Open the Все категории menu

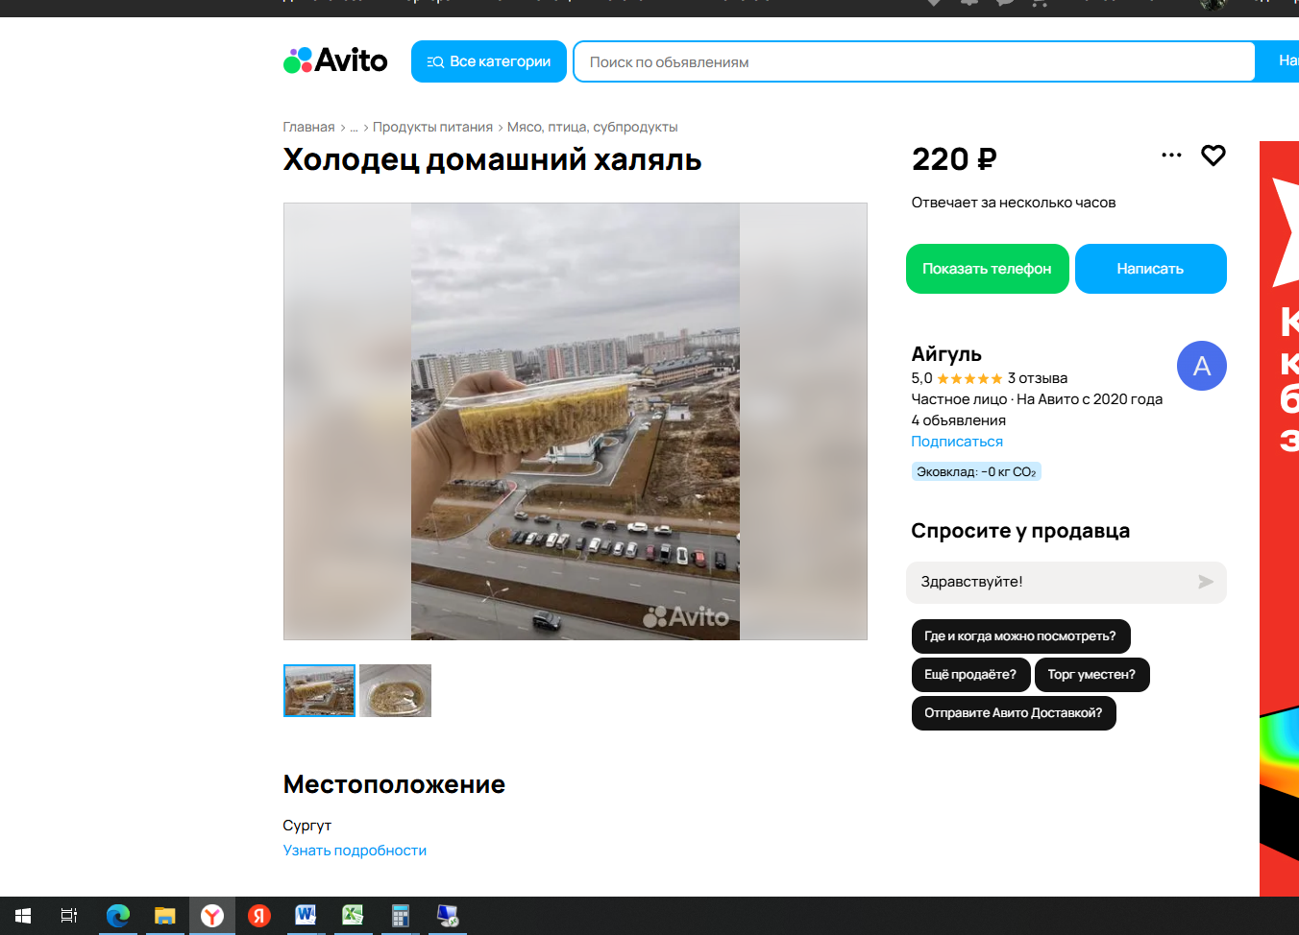coord(489,61)
